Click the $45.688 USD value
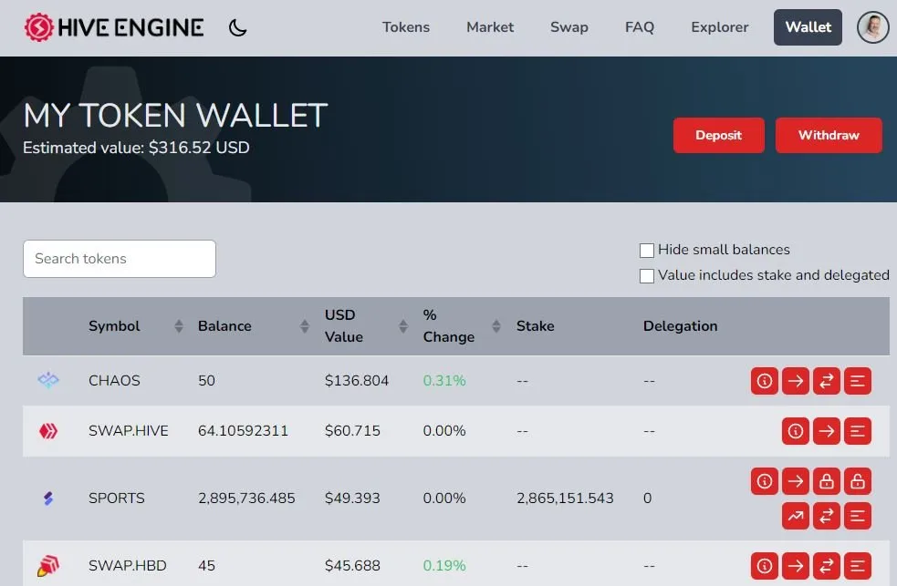This screenshot has width=897, height=586. 352,565
